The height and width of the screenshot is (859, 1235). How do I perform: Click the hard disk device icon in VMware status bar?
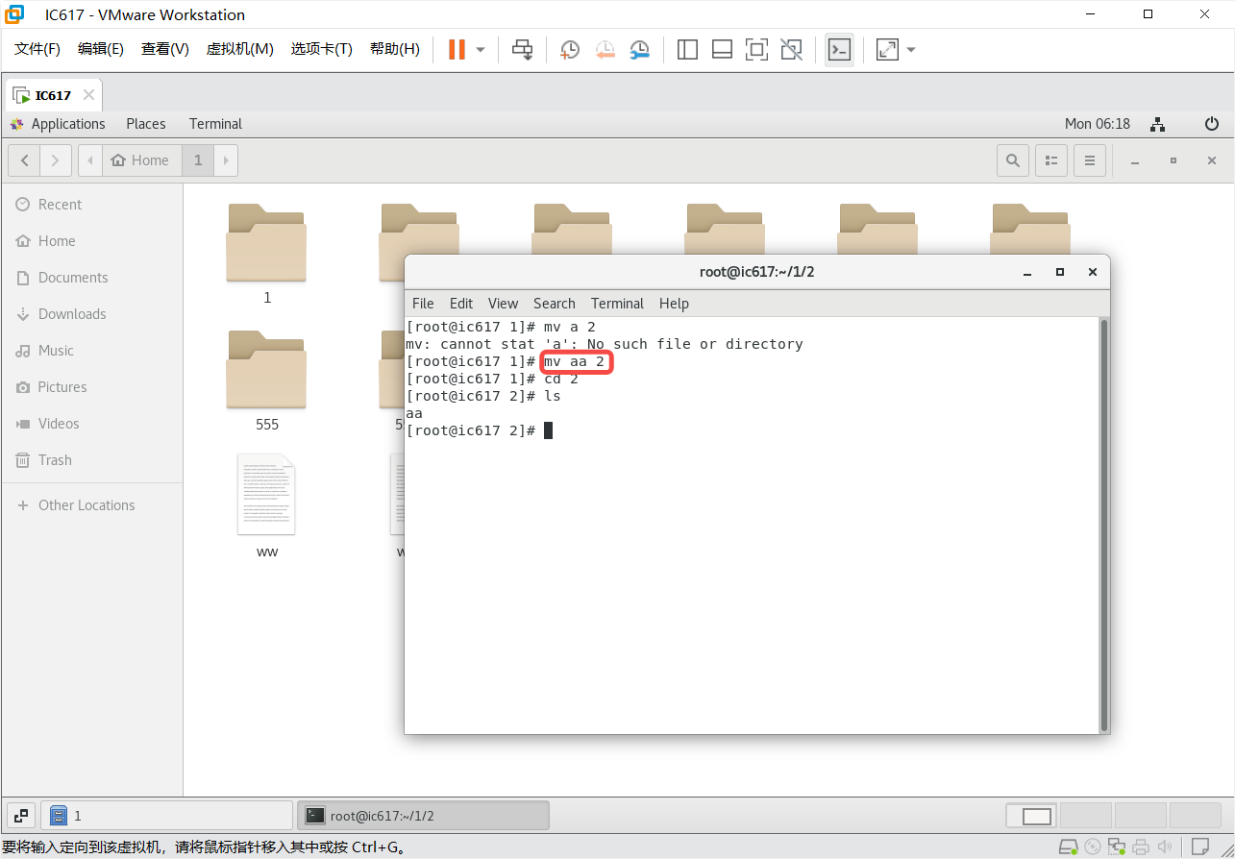[1068, 847]
